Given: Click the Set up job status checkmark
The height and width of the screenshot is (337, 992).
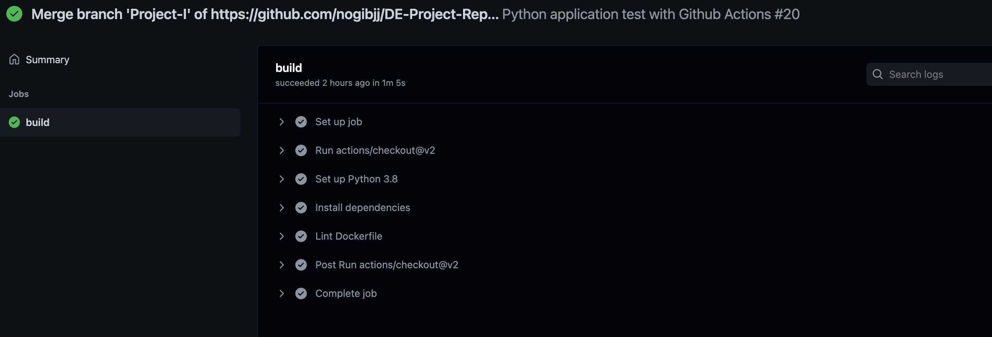Looking at the screenshot, I should 301,122.
